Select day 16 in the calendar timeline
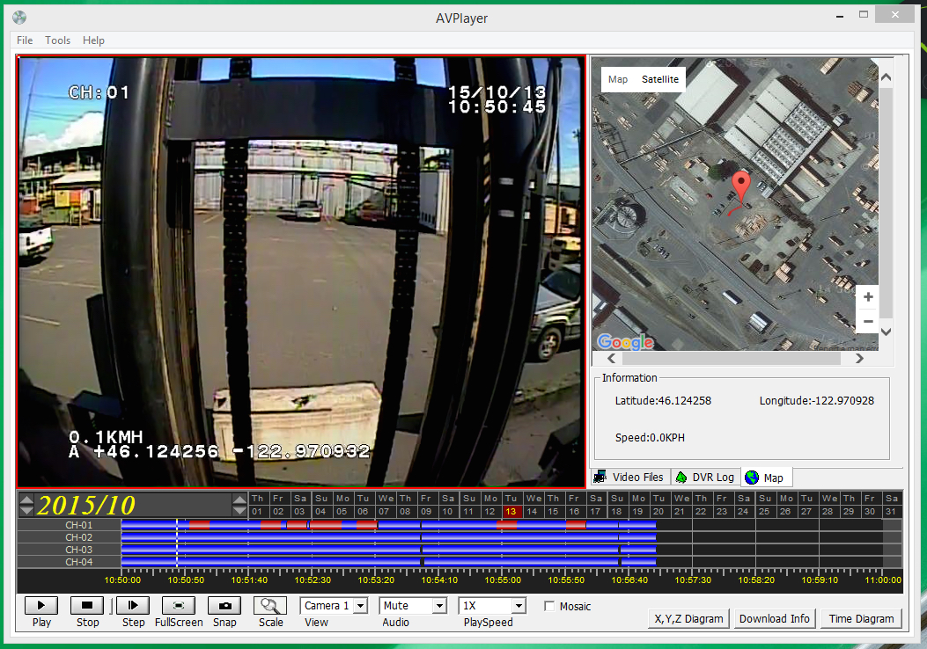 click(x=574, y=511)
